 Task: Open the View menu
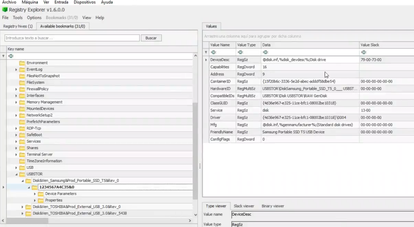pos(87,18)
